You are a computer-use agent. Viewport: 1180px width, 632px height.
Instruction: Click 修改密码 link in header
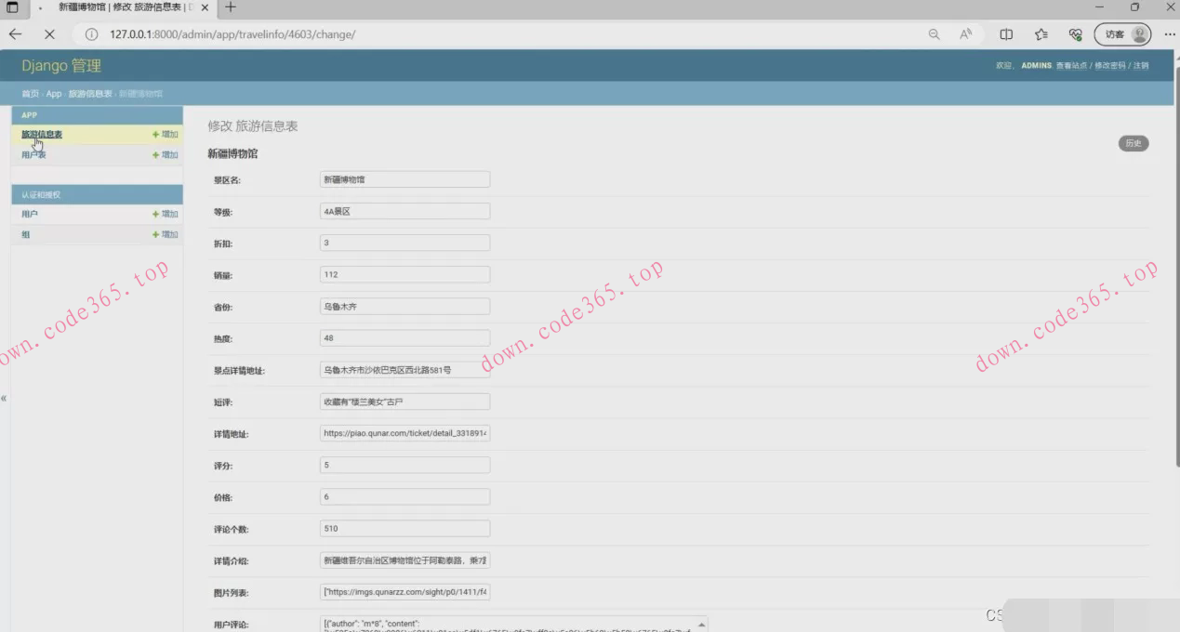(x=1110, y=66)
